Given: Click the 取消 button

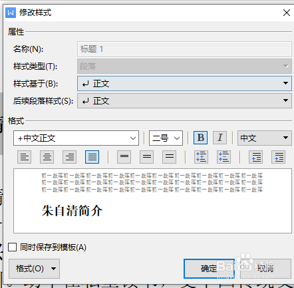Looking at the screenshot, I should (x=265, y=269).
